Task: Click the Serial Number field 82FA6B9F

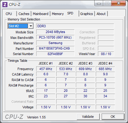Action: (x=55, y=54)
